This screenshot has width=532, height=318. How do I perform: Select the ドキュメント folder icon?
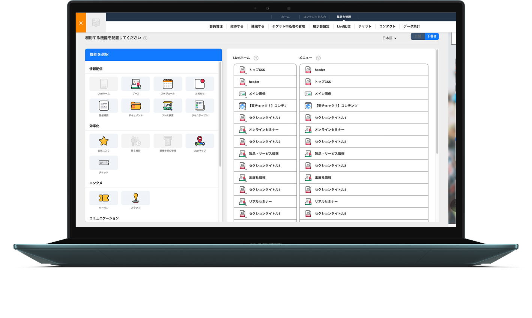tap(135, 106)
